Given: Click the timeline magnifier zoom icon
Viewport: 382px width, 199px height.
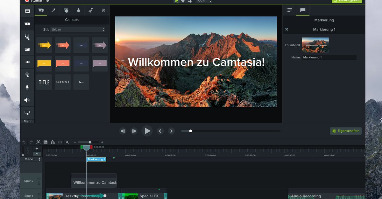Looking at the screenshot, I should (x=67, y=142).
